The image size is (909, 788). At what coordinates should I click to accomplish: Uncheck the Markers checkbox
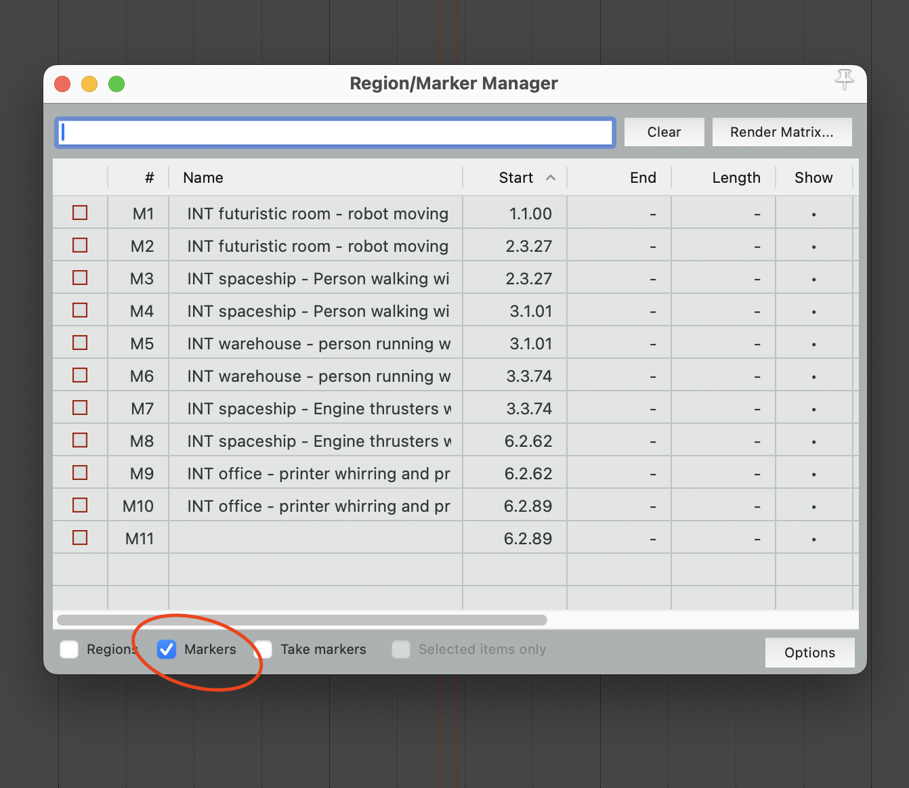[167, 649]
